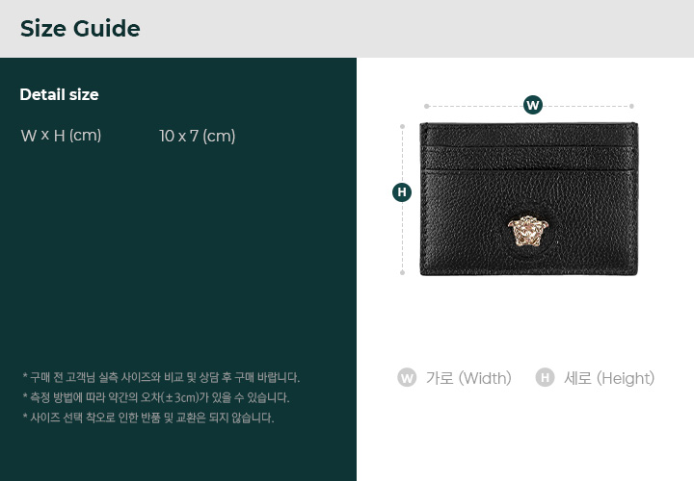Click the gray W legend icon
Image resolution: width=694 pixels, height=481 pixels.
click(407, 378)
